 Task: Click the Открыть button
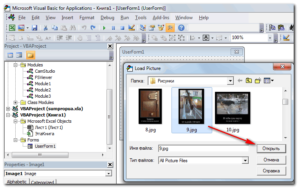click(x=271, y=149)
